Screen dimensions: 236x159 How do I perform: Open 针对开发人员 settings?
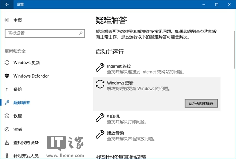(x=26, y=156)
